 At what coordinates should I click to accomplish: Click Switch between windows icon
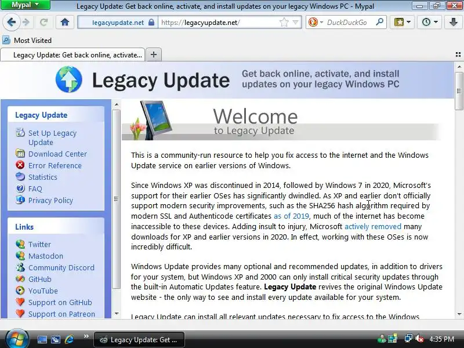click(x=55, y=339)
